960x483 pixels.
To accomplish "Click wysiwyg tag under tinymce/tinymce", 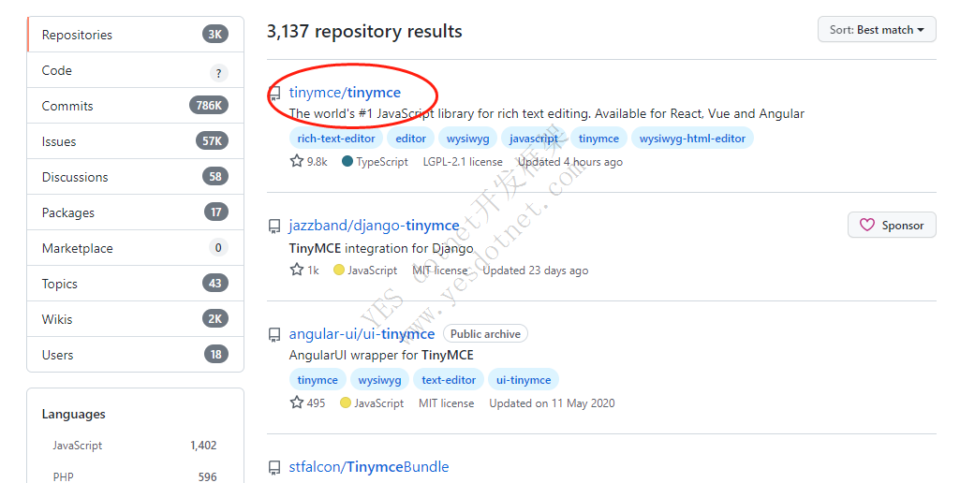I will 467,139.
